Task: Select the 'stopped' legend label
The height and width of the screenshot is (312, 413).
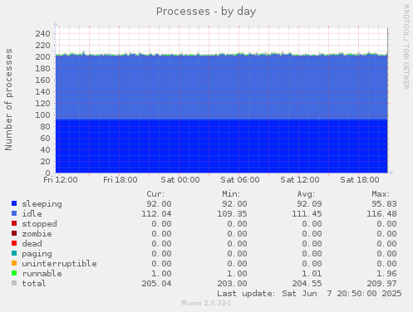Action: [39, 224]
